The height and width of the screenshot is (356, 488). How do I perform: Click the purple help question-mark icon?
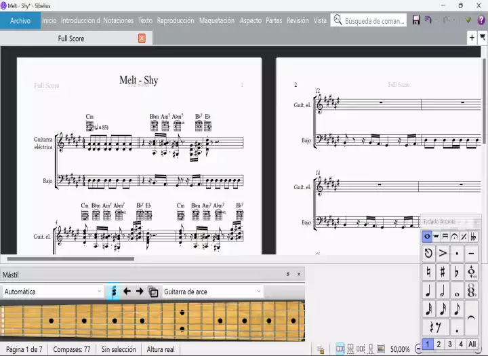[481, 20]
